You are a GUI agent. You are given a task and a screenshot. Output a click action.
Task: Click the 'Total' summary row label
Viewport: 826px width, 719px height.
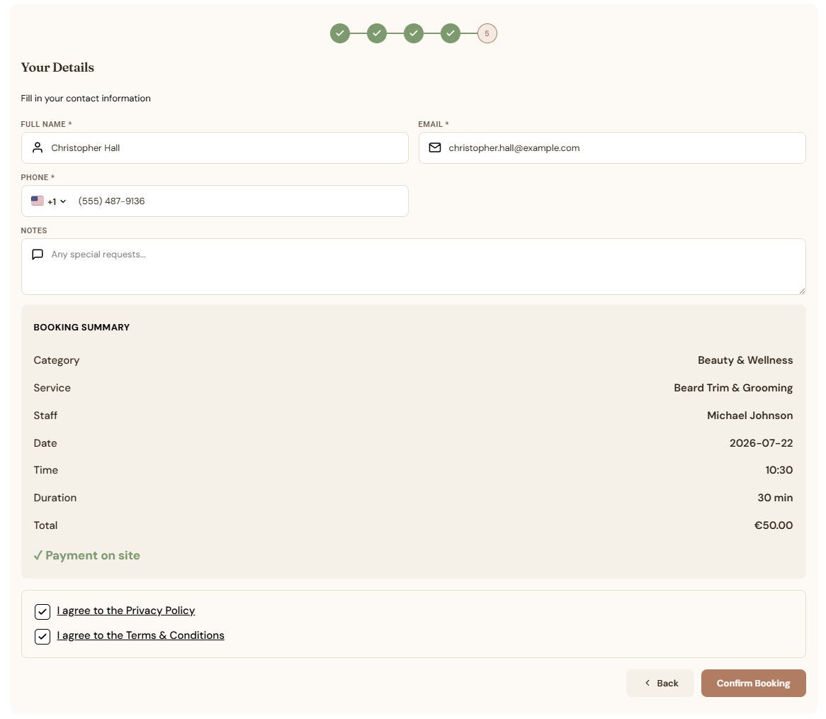coord(46,525)
